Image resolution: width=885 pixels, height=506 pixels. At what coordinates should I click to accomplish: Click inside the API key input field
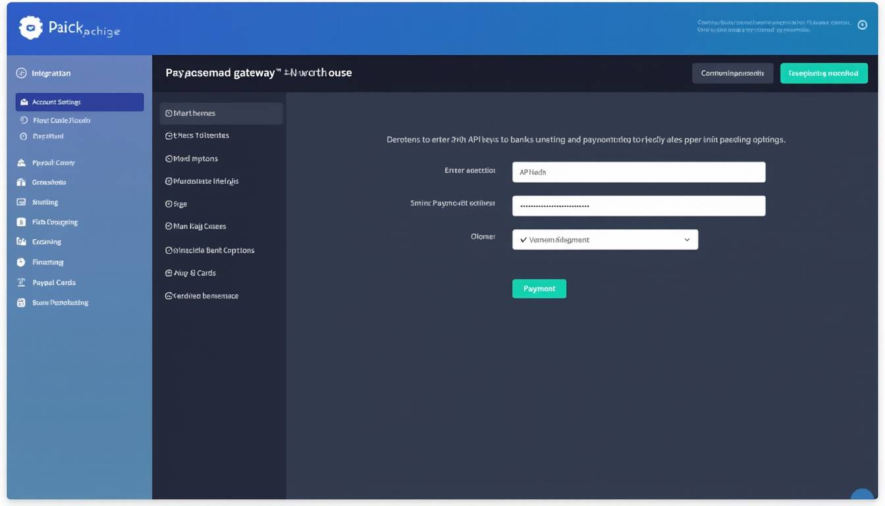point(638,171)
